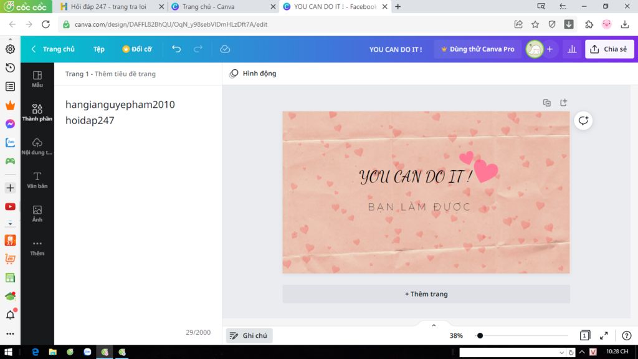The height and width of the screenshot is (359, 638).
Task: Open the Ảnh photos panel
Action: click(x=37, y=214)
